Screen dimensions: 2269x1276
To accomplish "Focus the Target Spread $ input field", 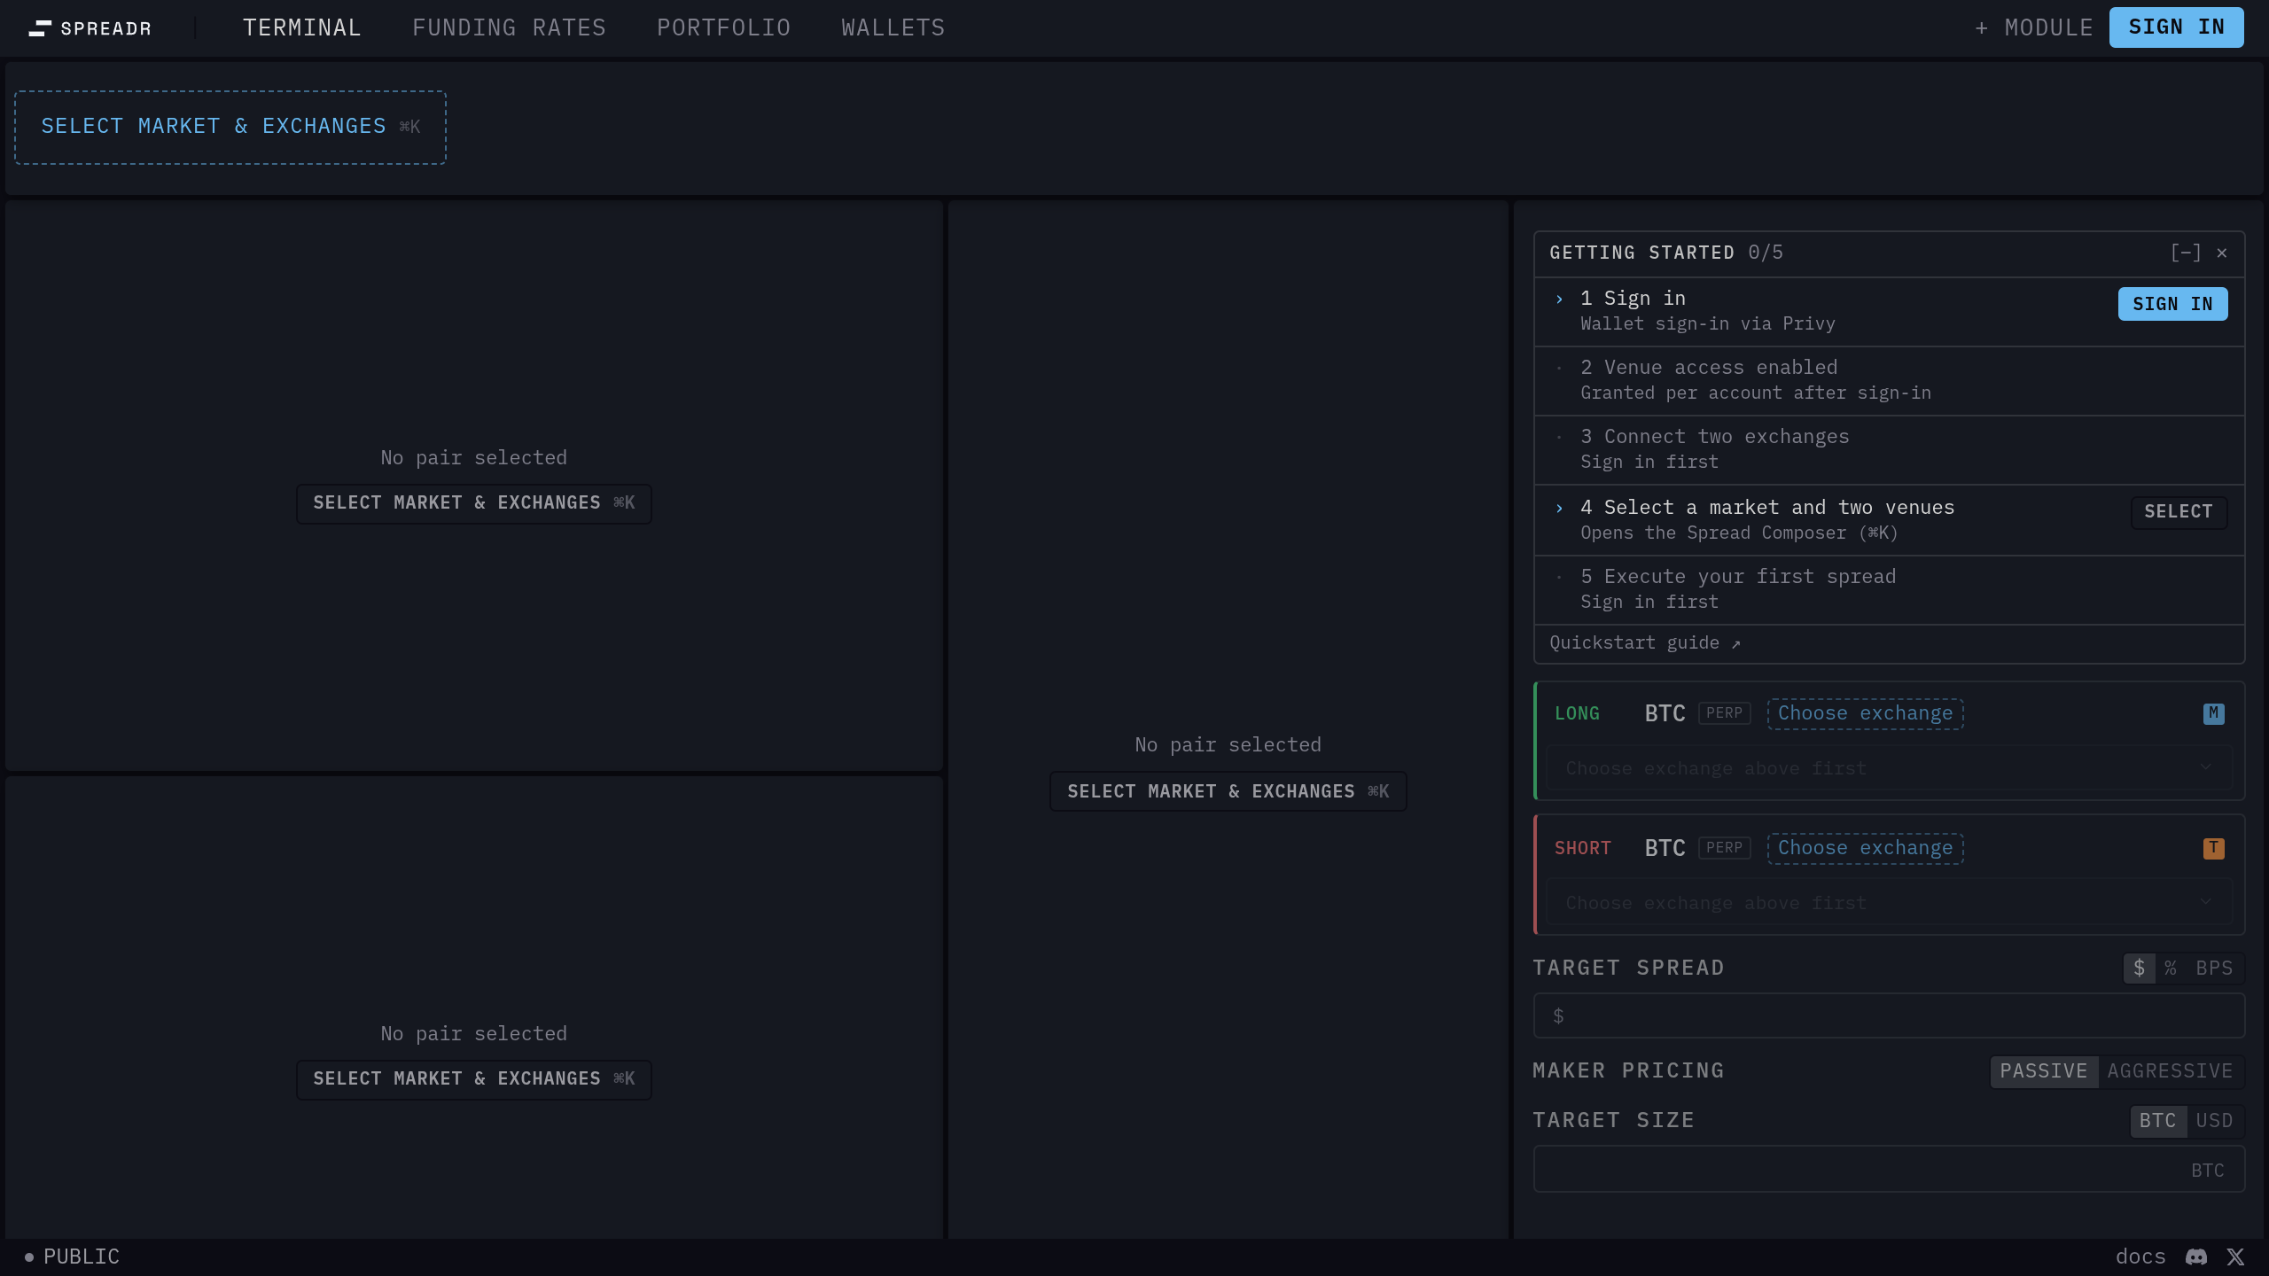I will pos(1889,1015).
